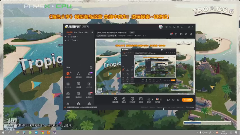Open the taskbar clock and date
Viewport: 240px width, 135px height.
pyautogui.click(x=223, y=132)
